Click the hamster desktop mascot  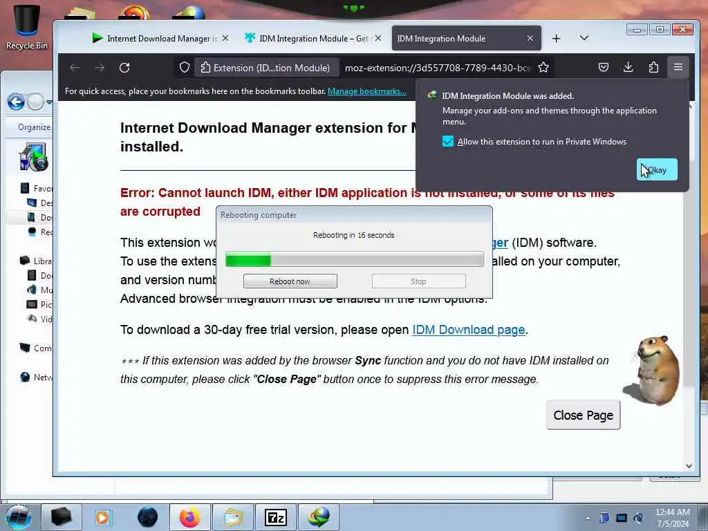coord(652,371)
